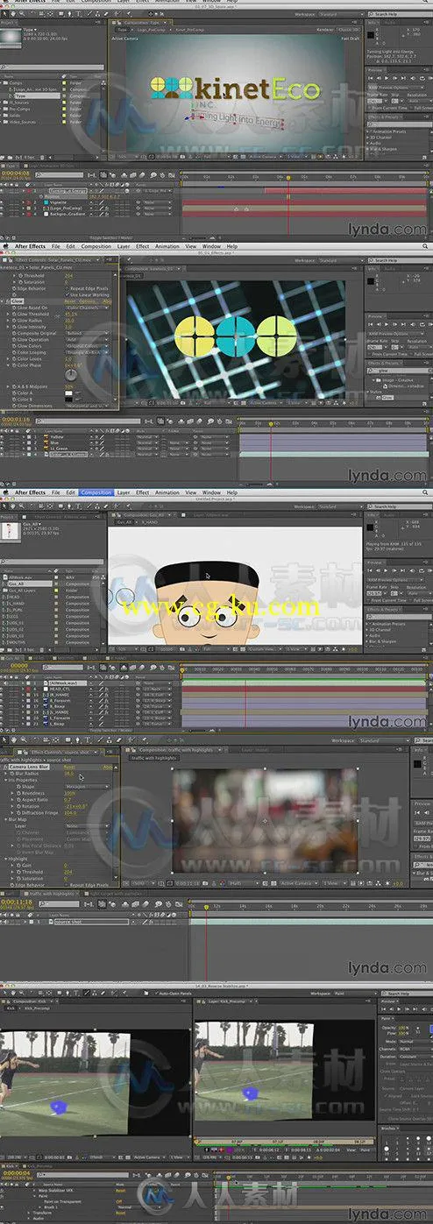
Task: Open Apple menu in cartoon character window
Action: (x=5, y=492)
